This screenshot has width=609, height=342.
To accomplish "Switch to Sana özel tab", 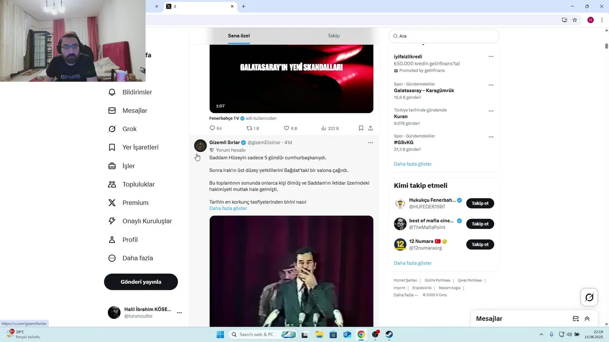I will (239, 36).
